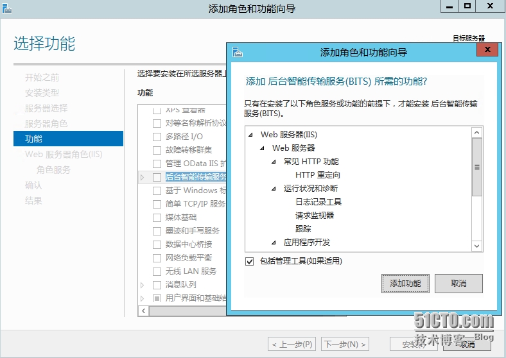Click scroll-up arrow in required features list

477,133
